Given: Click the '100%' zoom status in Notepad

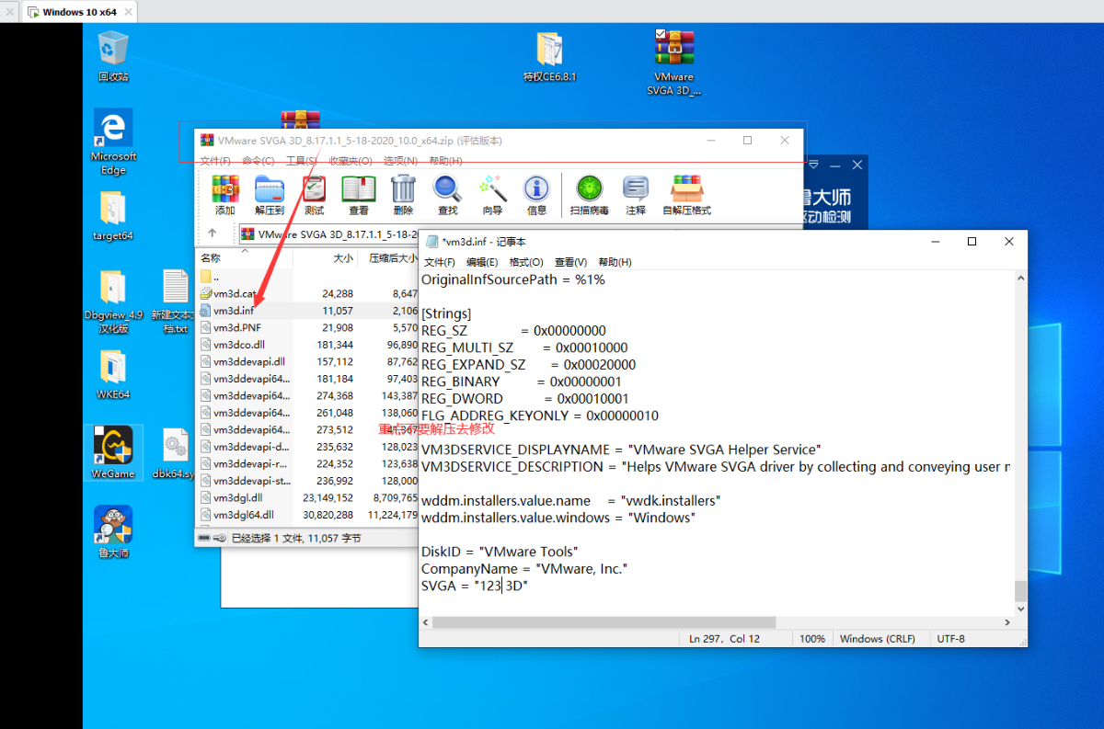Looking at the screenshot, I should tap(812, 639).
